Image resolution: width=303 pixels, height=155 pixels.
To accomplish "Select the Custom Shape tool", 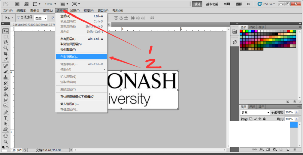I will (x=6, y=129).
